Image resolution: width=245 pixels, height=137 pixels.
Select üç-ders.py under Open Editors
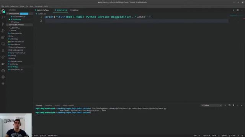[x=17, y=19]
